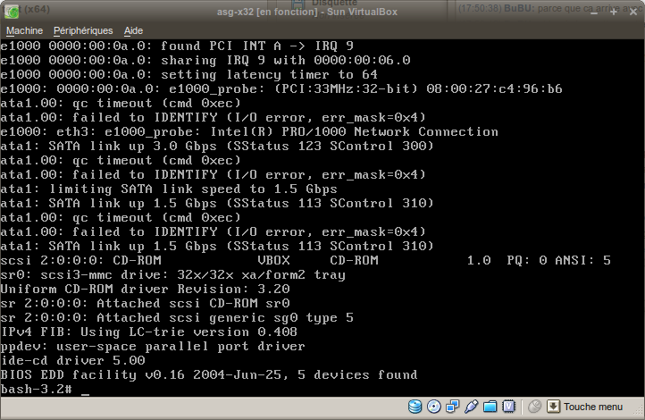Click the CD/DVD drive status icon

[x=434, y=407]
